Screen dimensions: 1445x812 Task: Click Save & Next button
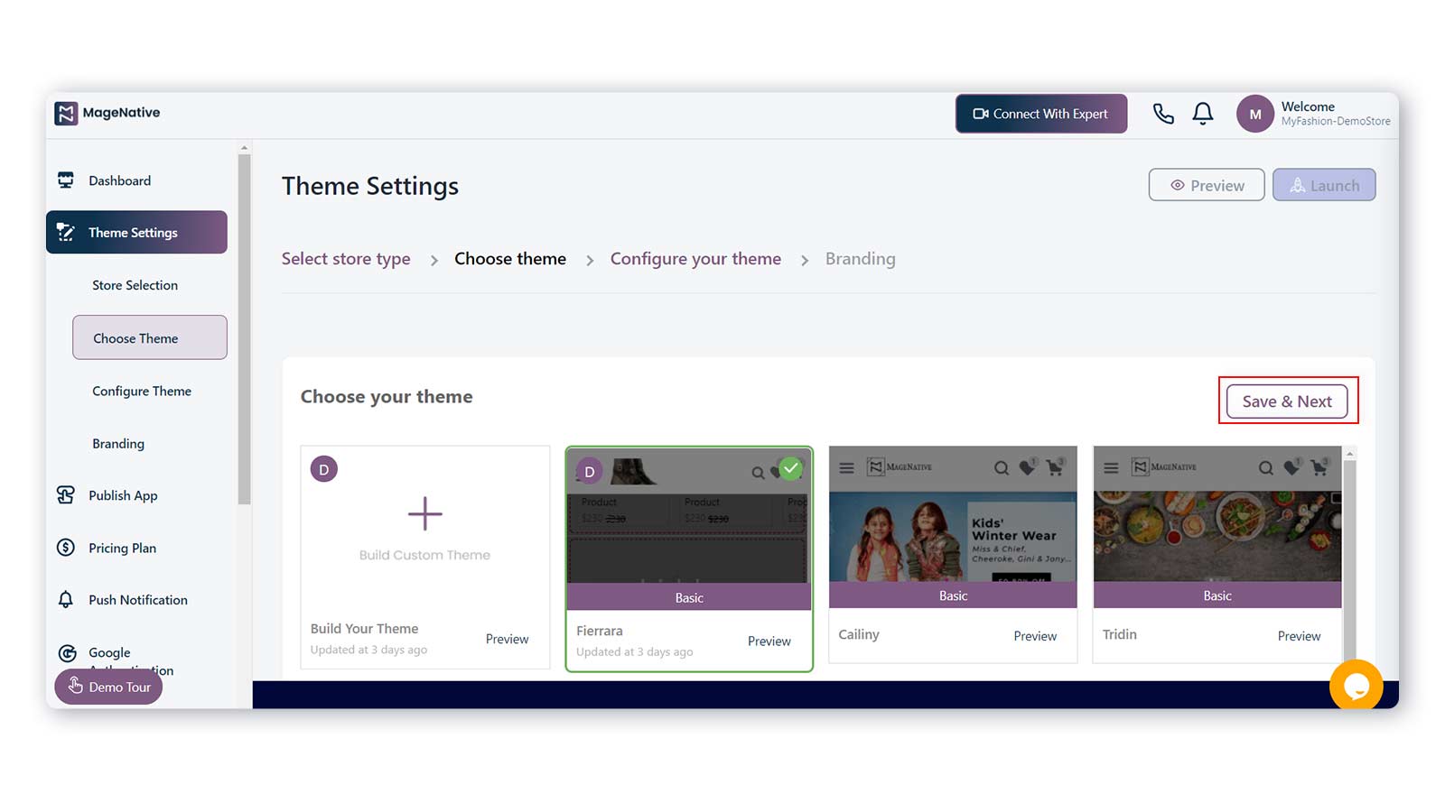1287,401
